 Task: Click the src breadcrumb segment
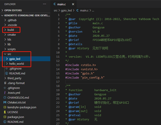click(x=56, y=10)
